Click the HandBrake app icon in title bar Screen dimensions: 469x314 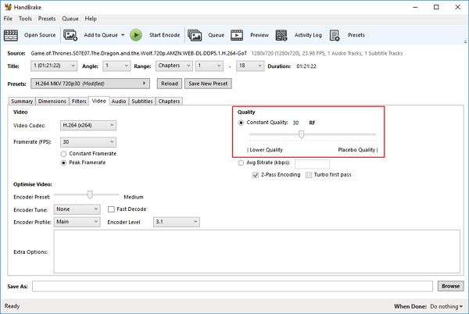(7, 7)
